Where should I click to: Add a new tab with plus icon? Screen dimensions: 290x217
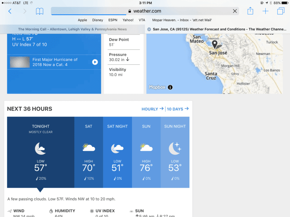[x=265, y=11]
